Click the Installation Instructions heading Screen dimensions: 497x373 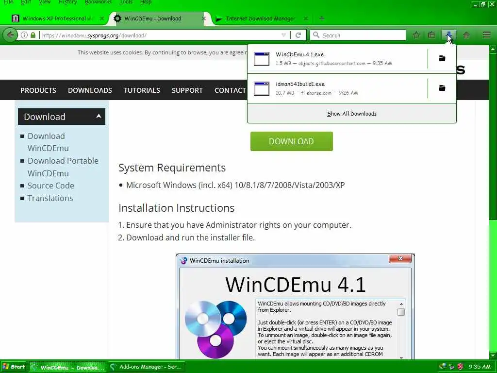click(x=177, y=208)
